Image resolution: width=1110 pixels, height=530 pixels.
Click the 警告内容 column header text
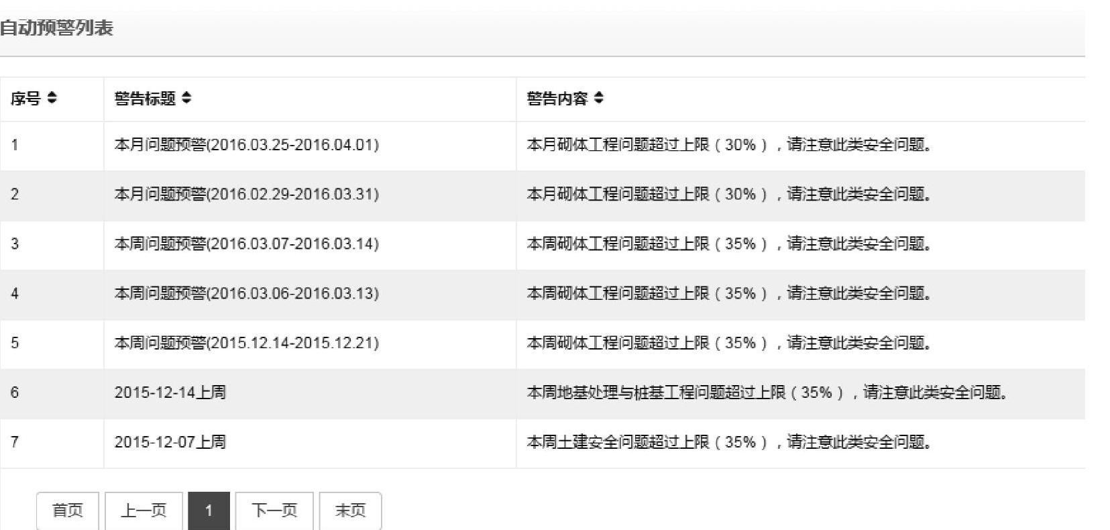click(x=557, y=99)
